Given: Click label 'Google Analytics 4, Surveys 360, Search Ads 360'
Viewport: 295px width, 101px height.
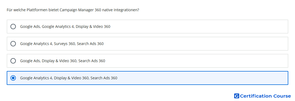Looking at the screenshot, I should tap(62, 44).
